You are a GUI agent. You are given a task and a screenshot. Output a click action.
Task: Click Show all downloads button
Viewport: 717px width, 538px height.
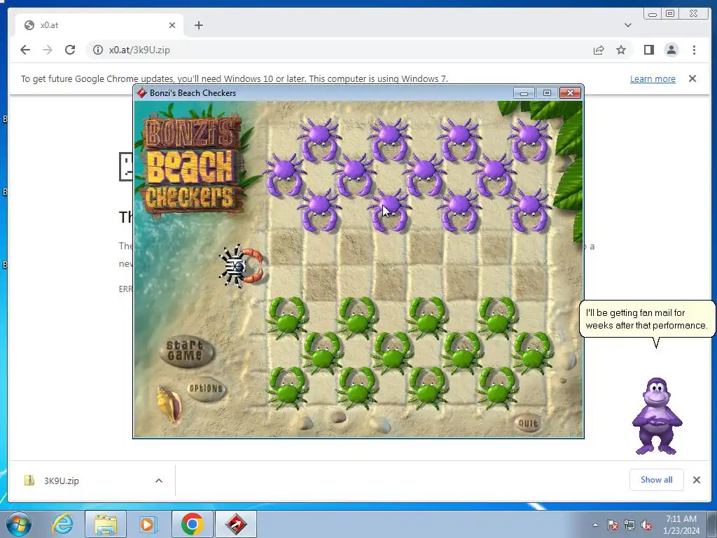point(656,479)
